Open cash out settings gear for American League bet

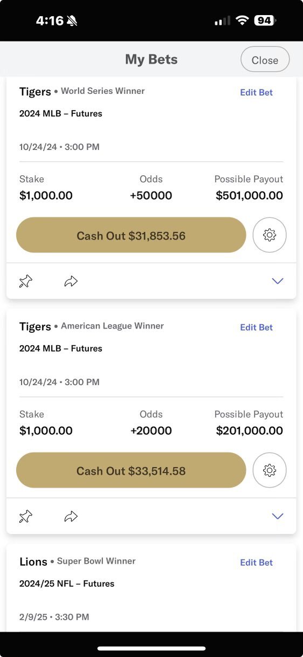[270, 470]
